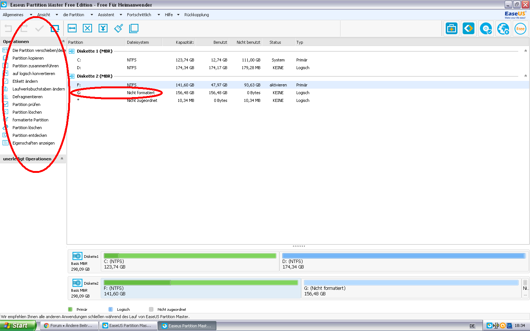The width and height of the screenshot is (530, 331).
Task: Click the Diskette1 disk icon in disk map
Action: click(x=77, y=256)
